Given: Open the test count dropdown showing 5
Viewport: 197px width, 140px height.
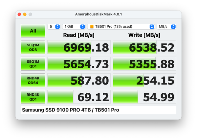Looking at the screenshot, I should pyautogui.click(x=54, y=27).
